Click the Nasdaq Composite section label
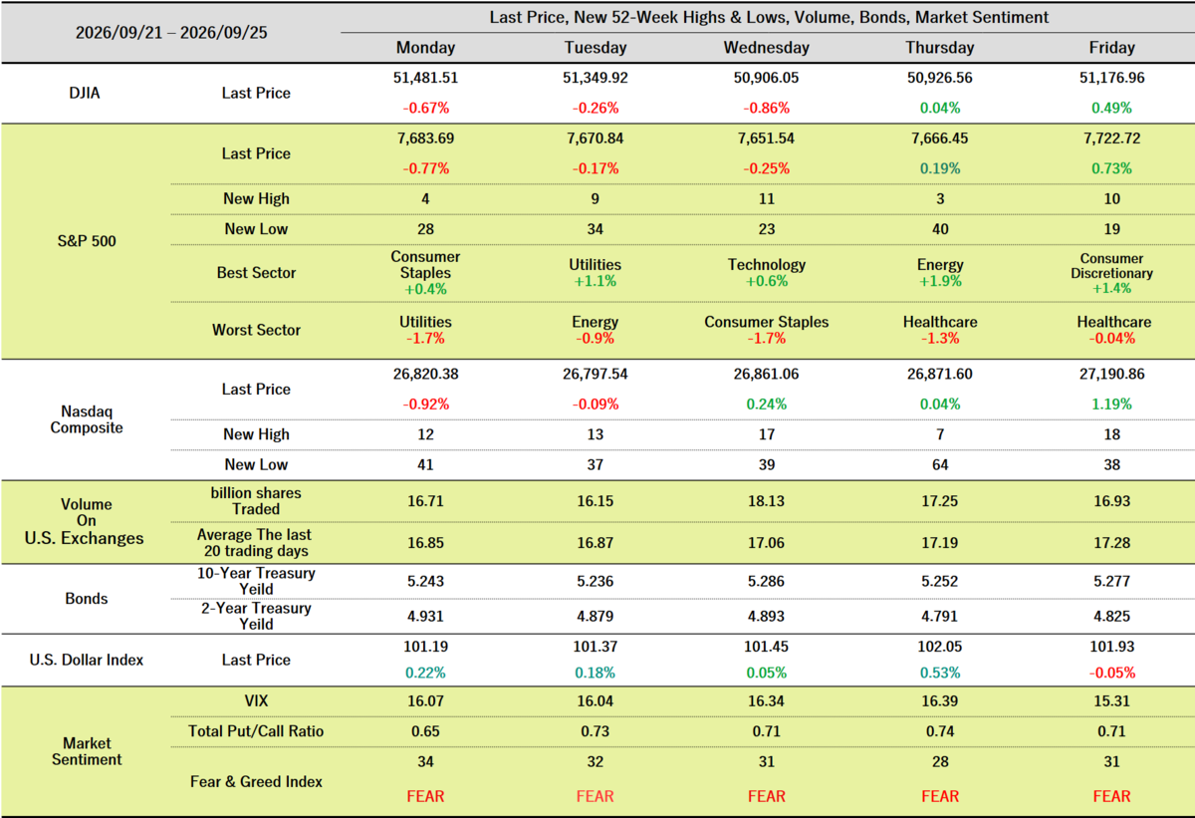Screen dimensions: 1195x818 [87, 419]
